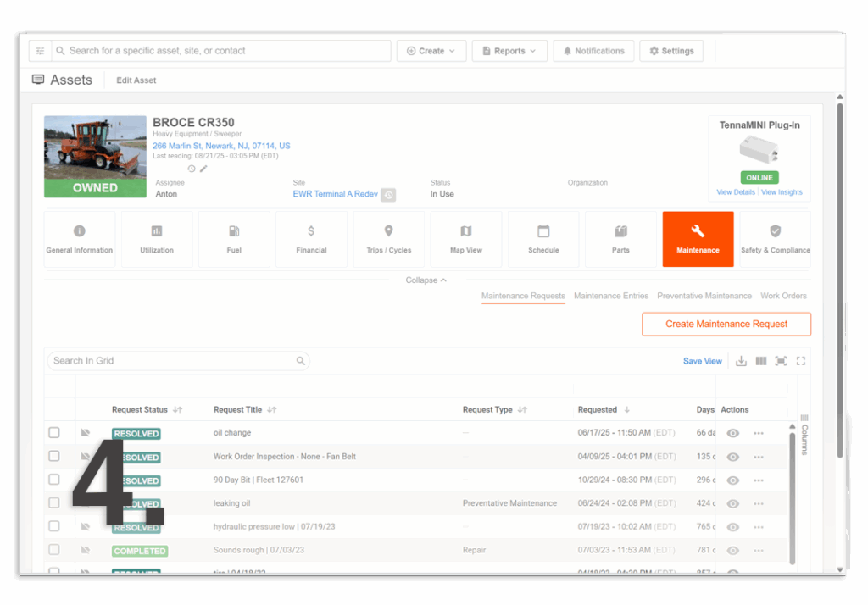868x605 pixels.
Task: Download grid data with export icon
Action: pos(741,362)
